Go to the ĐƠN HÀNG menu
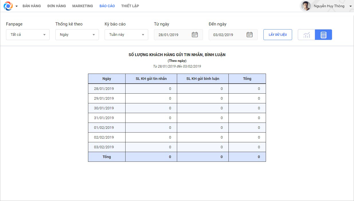354x201 pixels. tap(56, 6)
